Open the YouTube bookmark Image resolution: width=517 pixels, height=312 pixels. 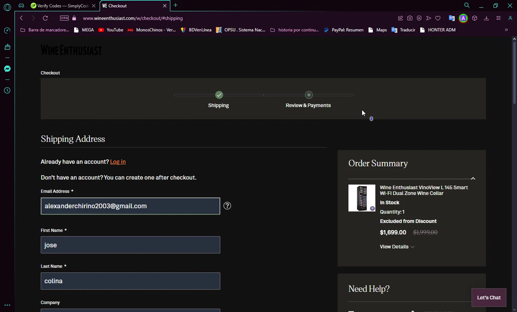111,30
